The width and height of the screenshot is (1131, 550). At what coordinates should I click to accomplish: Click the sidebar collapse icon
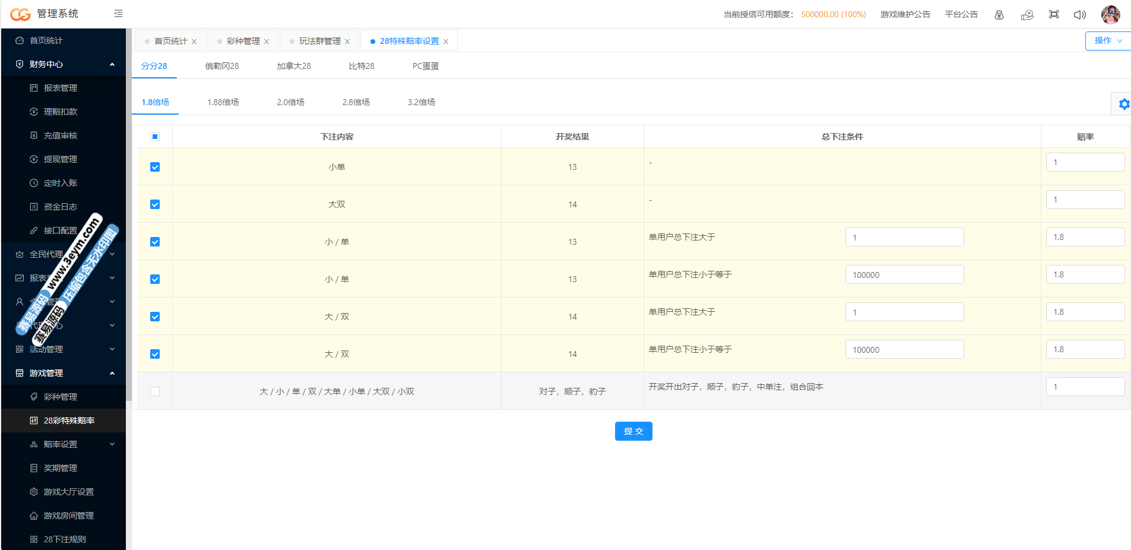(118, 14)
